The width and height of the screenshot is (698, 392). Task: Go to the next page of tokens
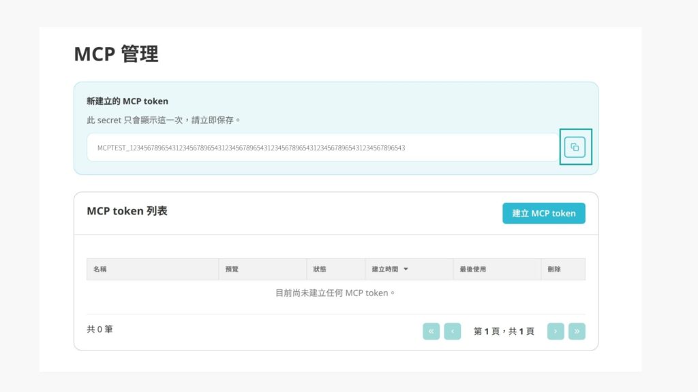[x=556, y=331]
